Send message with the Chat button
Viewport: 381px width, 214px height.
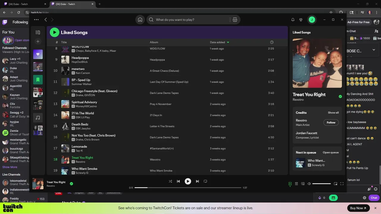coord(374,198)
